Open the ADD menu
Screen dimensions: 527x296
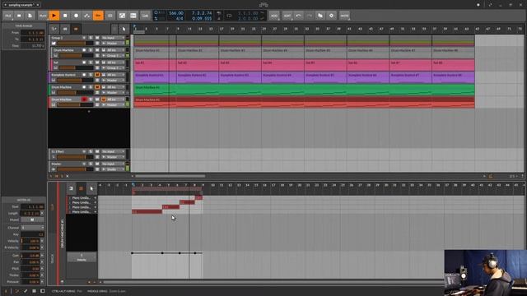pyautogui.click(x=274, y=16)
